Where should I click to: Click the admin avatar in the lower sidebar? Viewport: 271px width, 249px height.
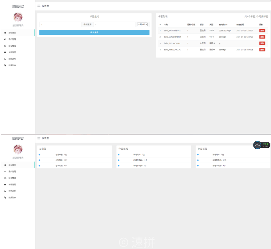(x=18, y=149)
